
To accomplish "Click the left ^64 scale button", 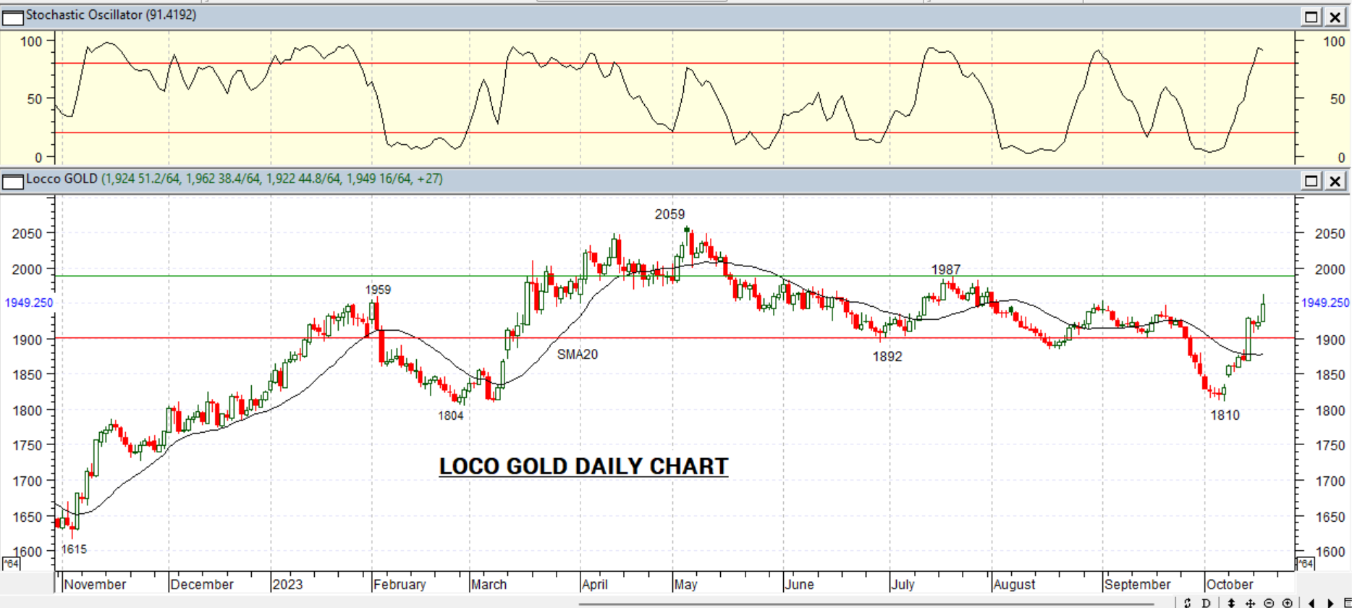I will click(x=10, y=563).
